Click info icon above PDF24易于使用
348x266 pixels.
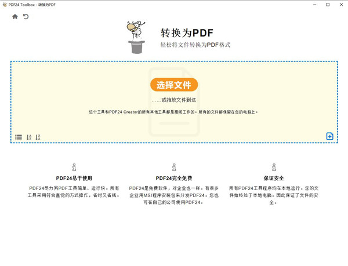74,167
